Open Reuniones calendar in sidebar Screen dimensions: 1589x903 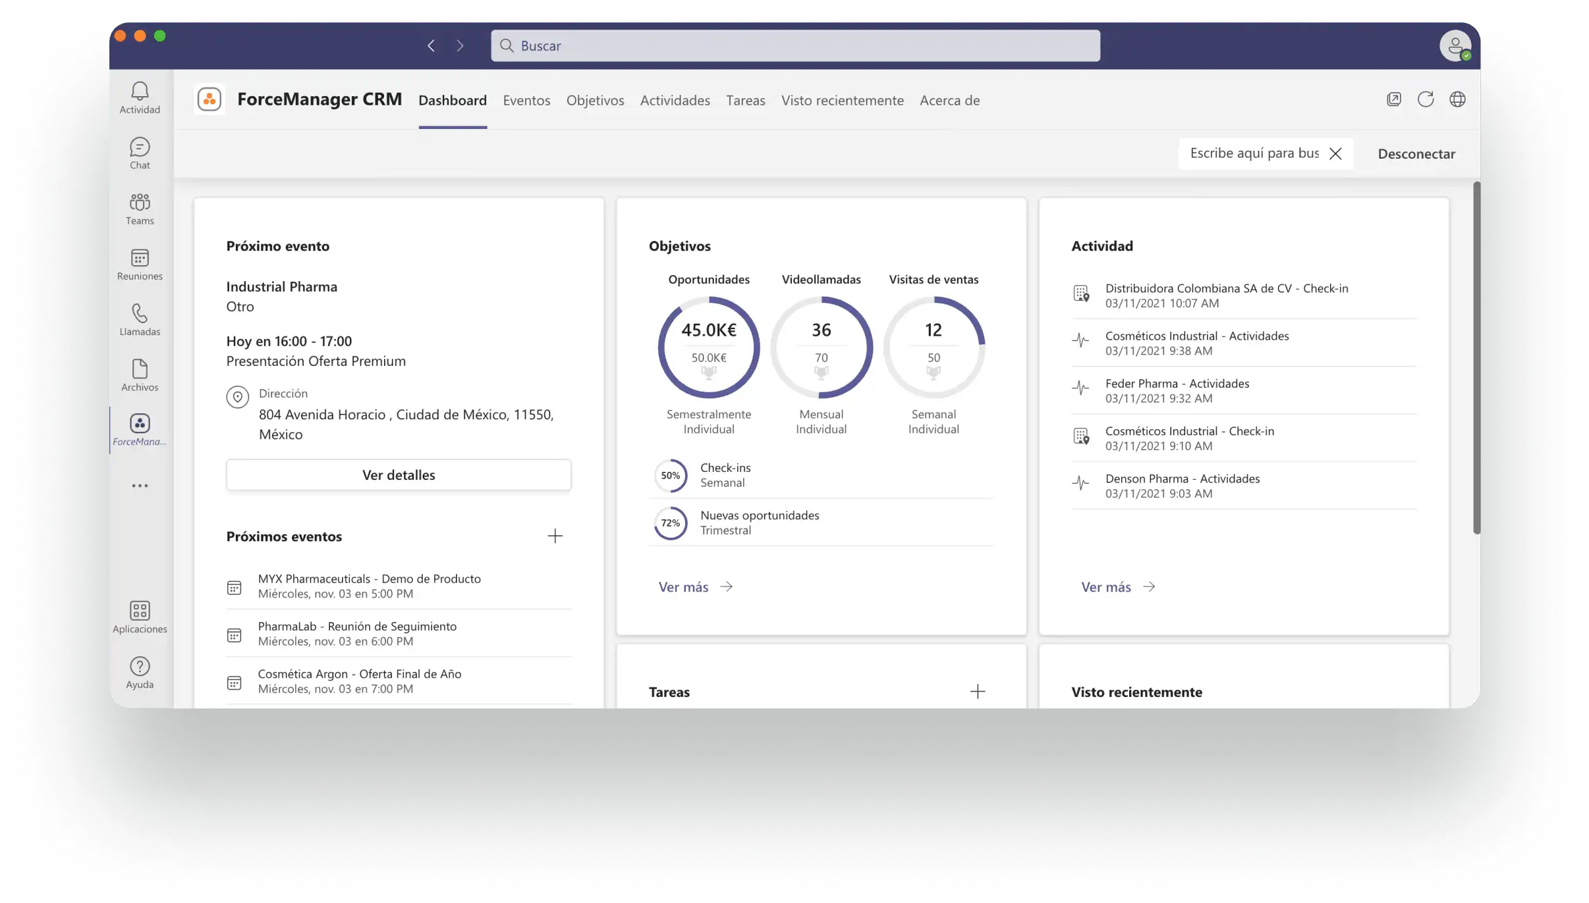click(x=140, y=265)
